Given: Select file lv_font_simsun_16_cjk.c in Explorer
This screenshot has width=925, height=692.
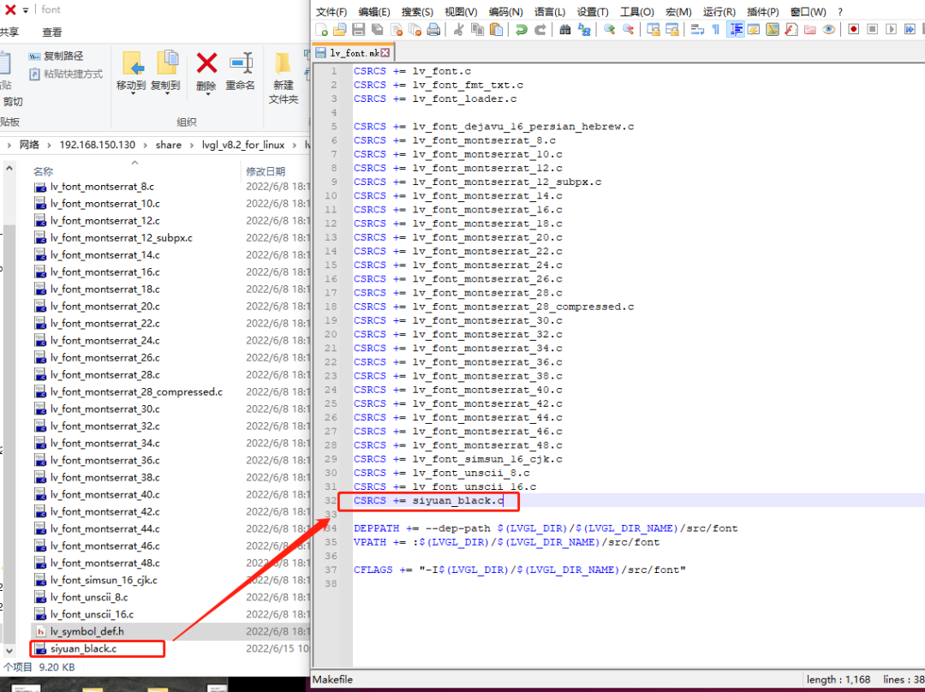Looking at the screenshot, I should [104, 581].
